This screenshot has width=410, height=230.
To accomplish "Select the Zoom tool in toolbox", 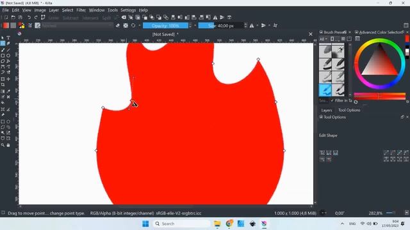I will click(x=3, y=145).
